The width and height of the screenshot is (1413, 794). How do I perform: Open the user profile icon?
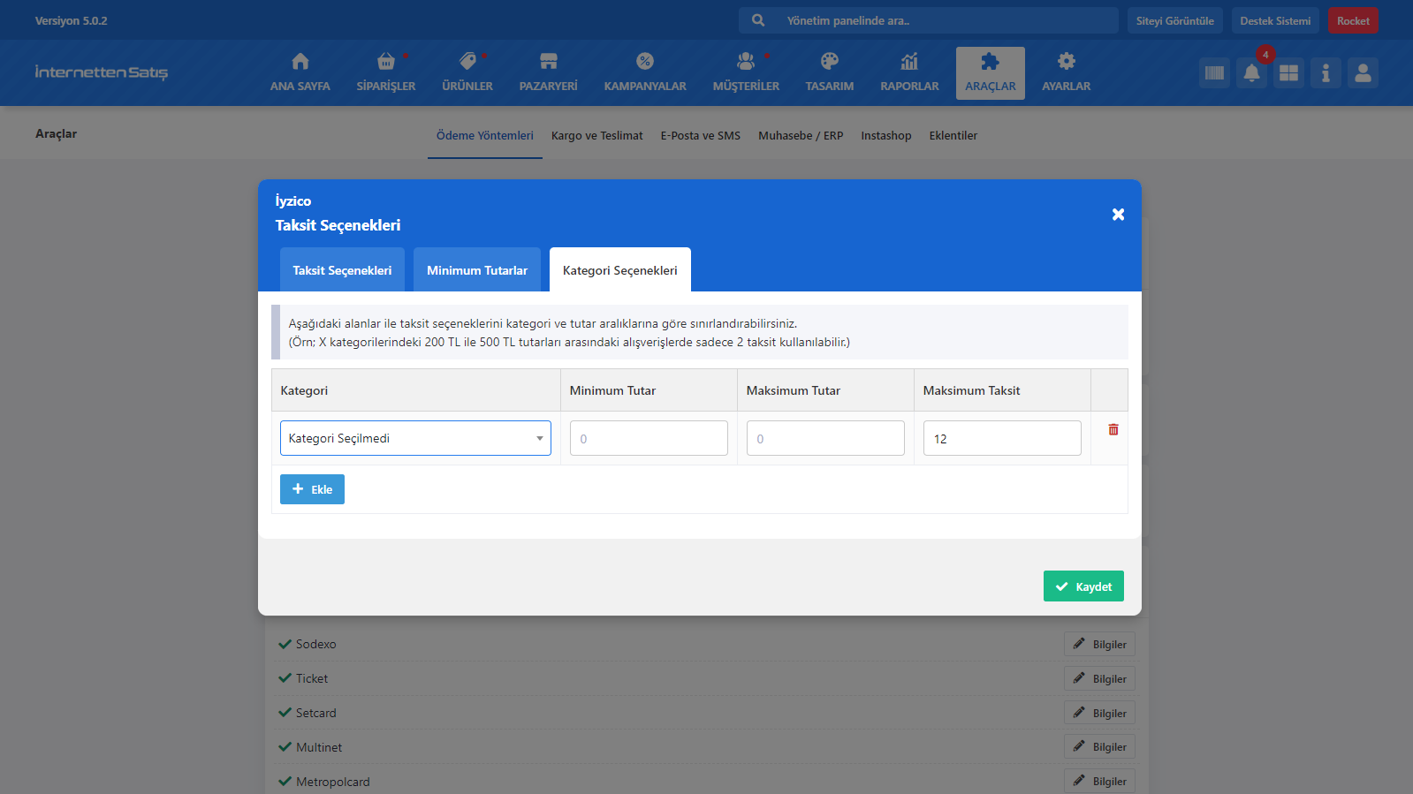1363,73
